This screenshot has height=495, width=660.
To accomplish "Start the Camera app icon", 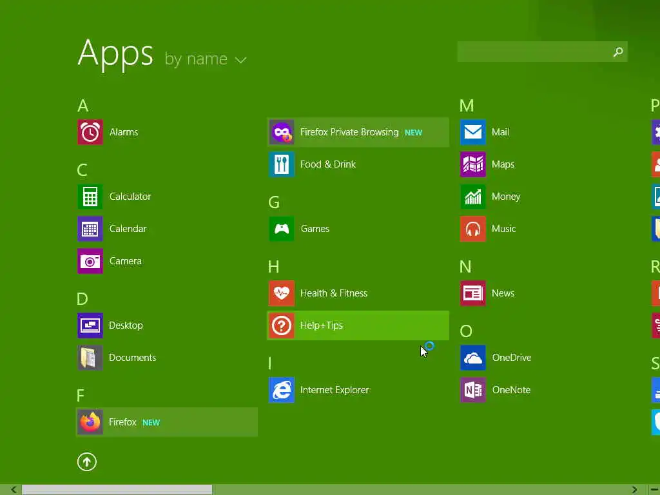I will [90, 261].
